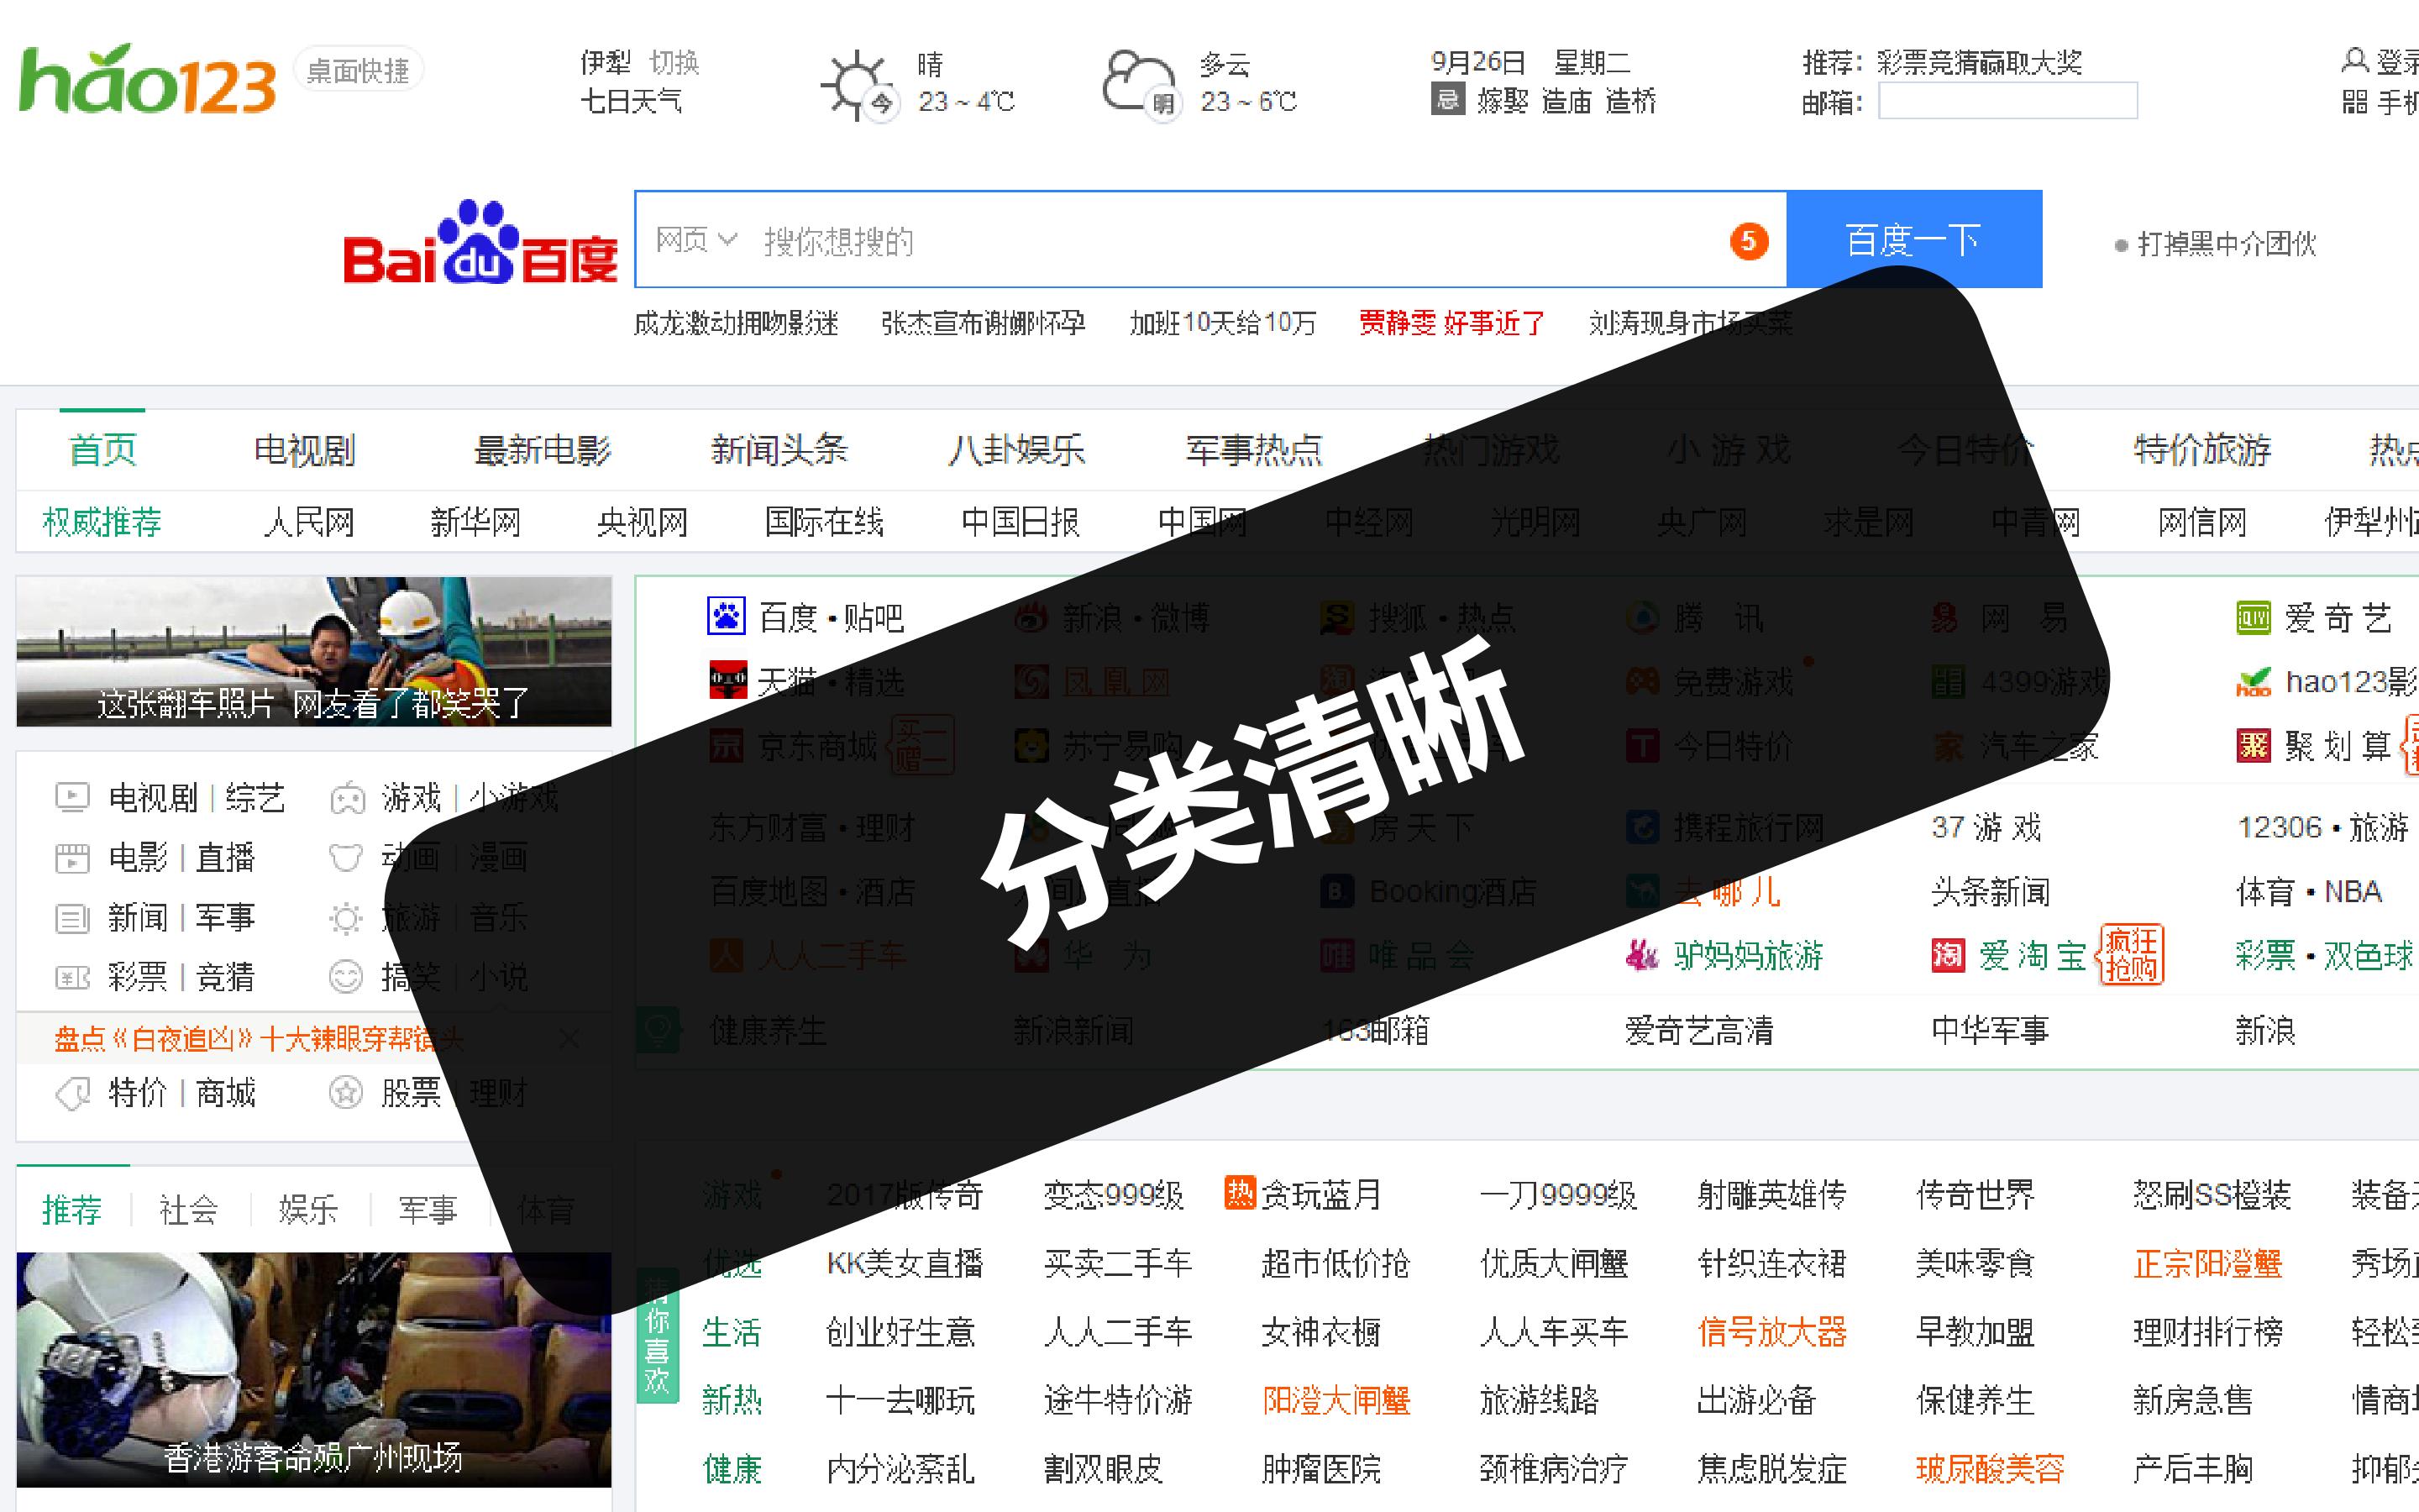Viewport: 2419px width, 1512px height.
Task: Click the tag icon beside 特价 | 商城
Action: (72, 1093)
